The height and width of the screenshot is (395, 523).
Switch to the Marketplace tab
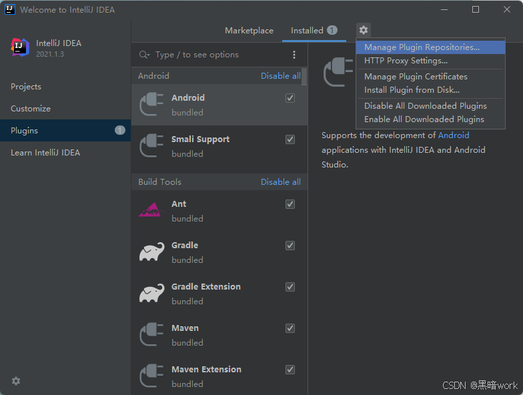(249, 31)
